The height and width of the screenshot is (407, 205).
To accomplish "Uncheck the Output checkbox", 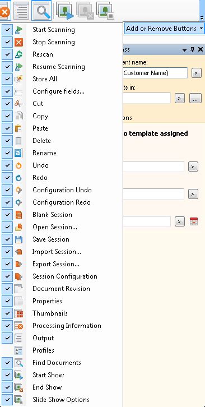I will 7,338.
